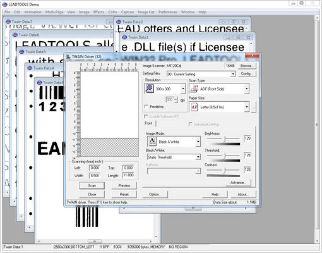Click the Reset button

point(124,194)
